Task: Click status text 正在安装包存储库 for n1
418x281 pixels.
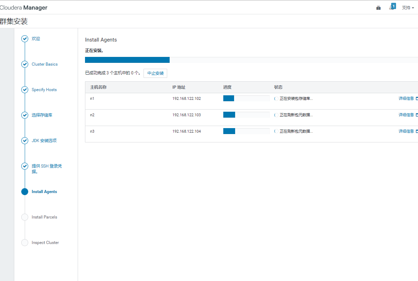Action: pyautogui.click(x=296, y=98)
